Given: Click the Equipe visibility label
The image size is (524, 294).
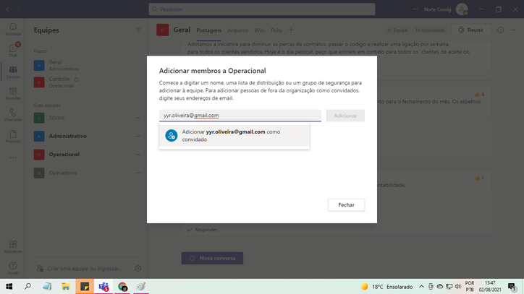Looking at the screenshot, I should click(397, 30).
